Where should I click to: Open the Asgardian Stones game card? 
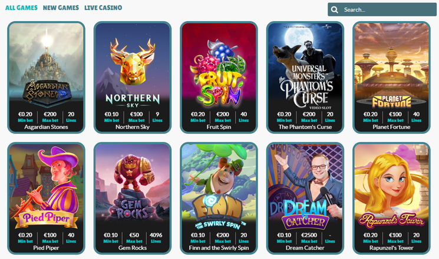46,78
